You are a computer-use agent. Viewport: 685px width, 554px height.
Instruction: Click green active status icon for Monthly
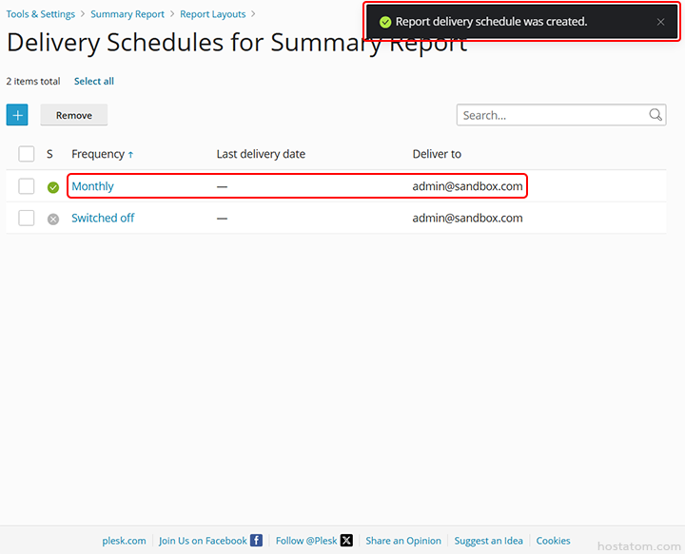tap(53, 187)
